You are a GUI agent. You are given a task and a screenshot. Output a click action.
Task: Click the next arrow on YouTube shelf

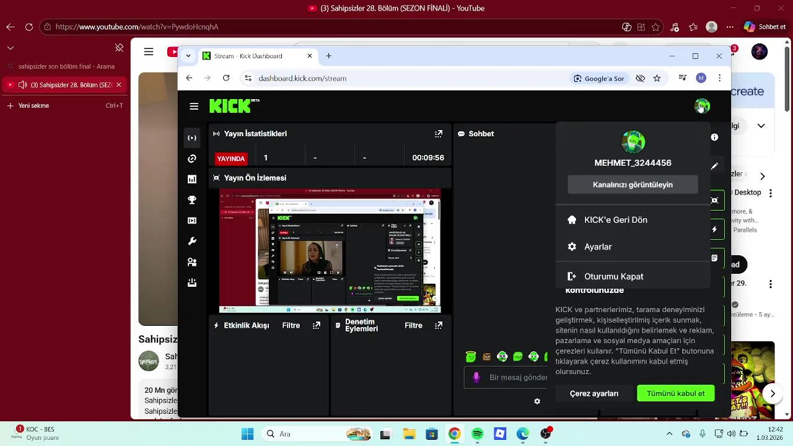[x=773, y=393]
